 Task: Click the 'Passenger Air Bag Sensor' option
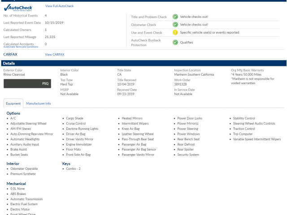(139, 150)
